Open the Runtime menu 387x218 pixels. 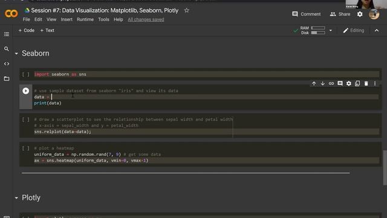pos(85,19)
